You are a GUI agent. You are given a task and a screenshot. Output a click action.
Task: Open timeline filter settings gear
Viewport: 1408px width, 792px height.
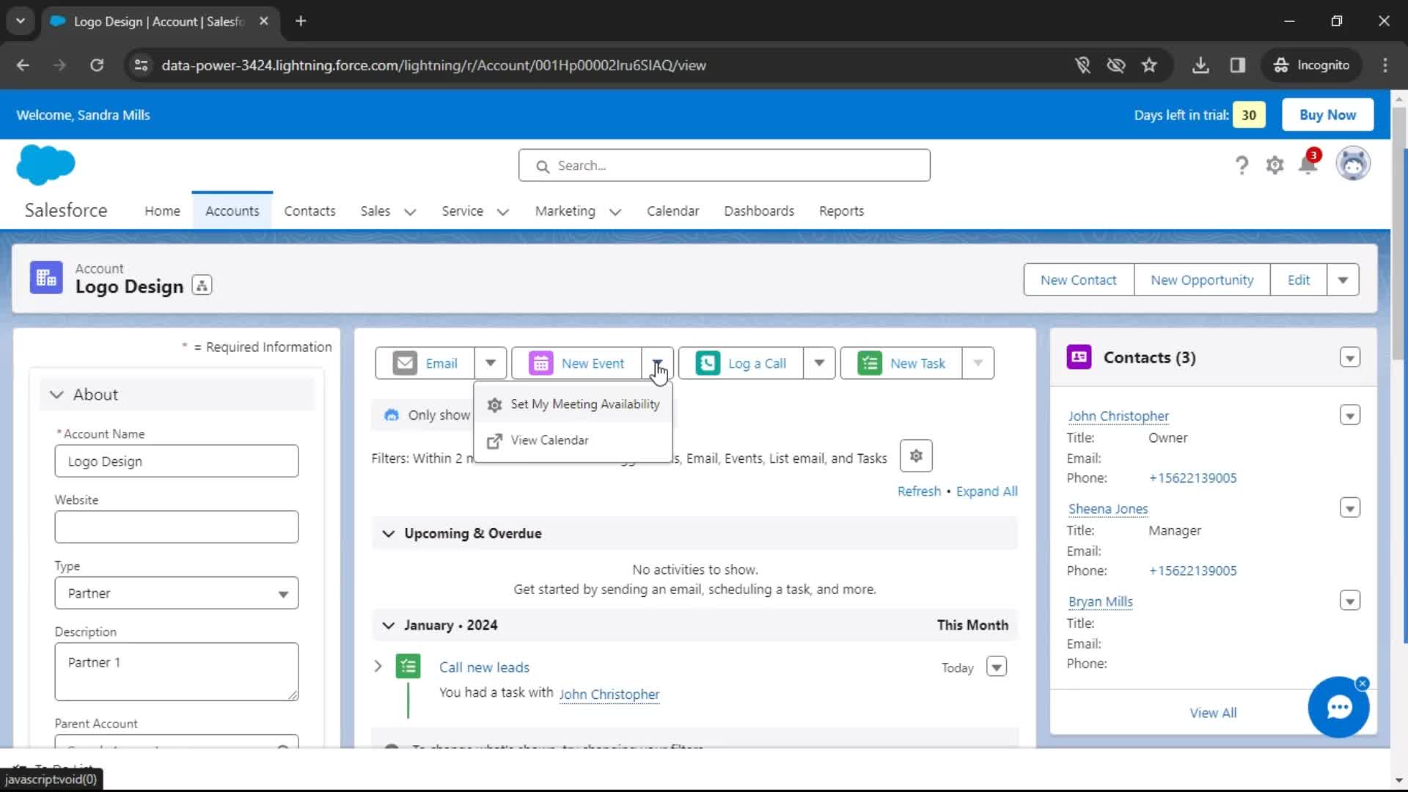[916, 456]
